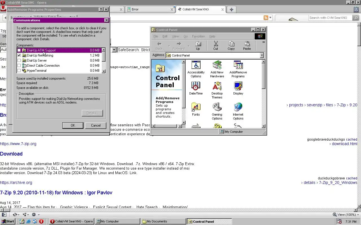Image resolution: width=361 pixels, height=225 pixels.
Task: Select the Display icon
Action: coord(238,88)
